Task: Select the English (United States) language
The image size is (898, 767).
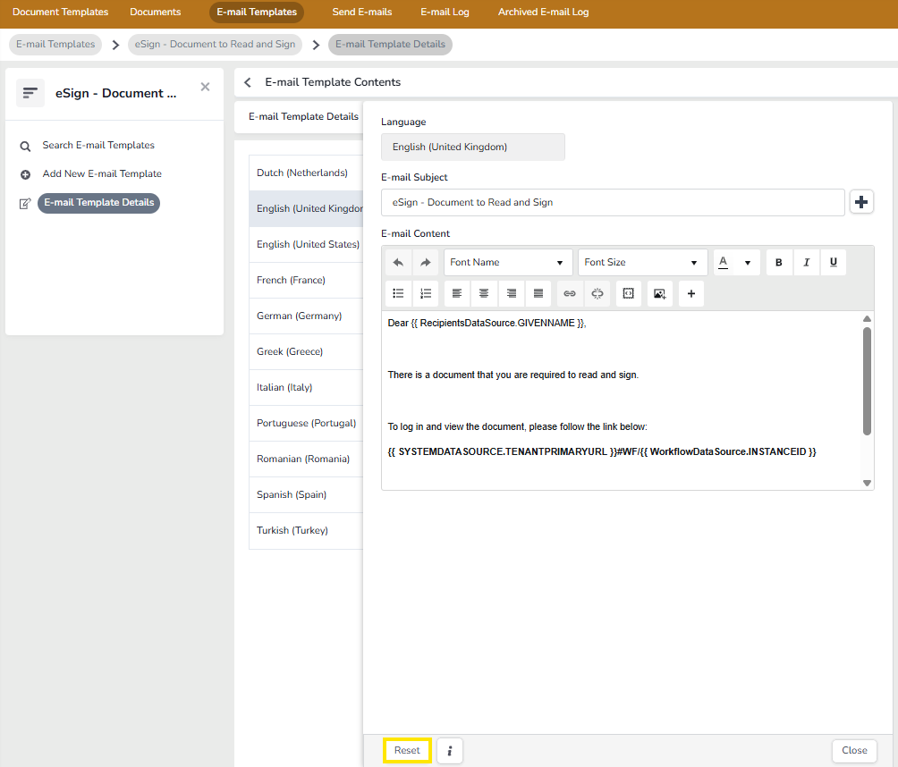Action: pos(306,244)
